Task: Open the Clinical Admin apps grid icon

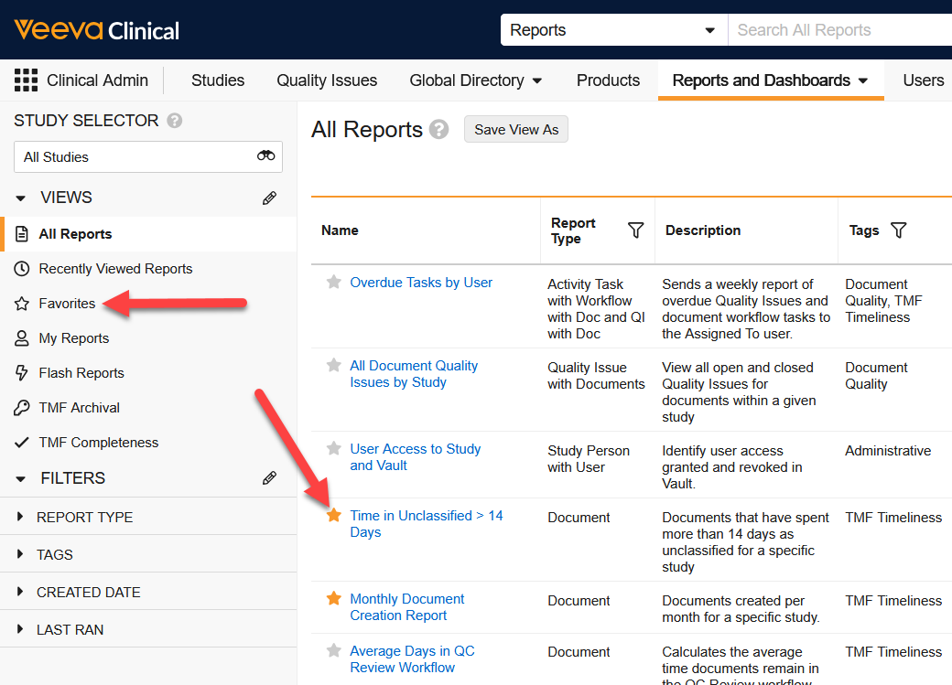Action: click(26, 80)
